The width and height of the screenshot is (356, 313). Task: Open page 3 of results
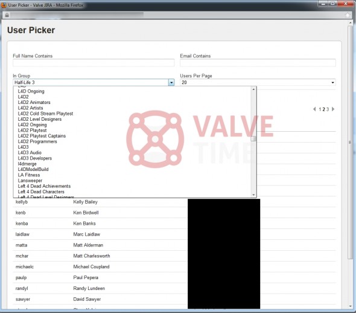(328, 109)
